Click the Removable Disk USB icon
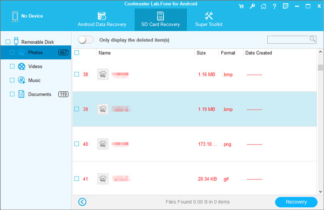The image size is (324, 210). tap(16, 41)
